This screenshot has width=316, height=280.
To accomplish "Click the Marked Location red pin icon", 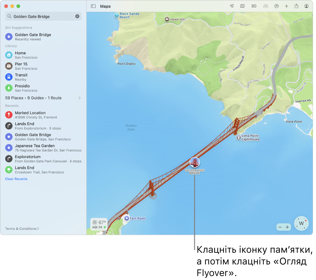I will pos(9,115).
